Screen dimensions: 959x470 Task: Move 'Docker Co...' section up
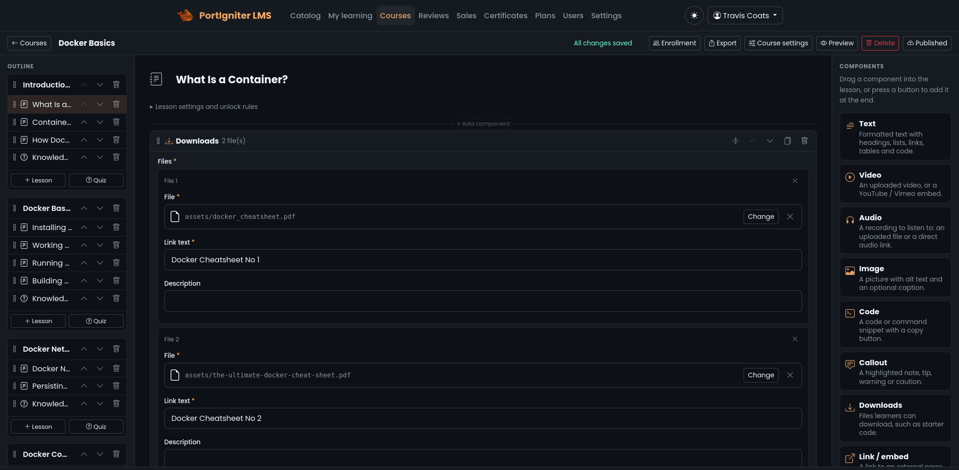pyautogui.click(x=84, y=454)
